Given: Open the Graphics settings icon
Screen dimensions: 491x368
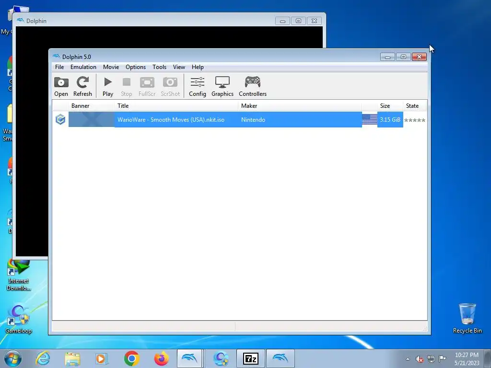Looking at the screenshot, I should coord(222,86).
